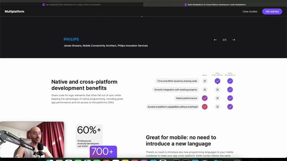This screenshot has width=287, height=161.
Task: Click Native red checkmark in platform capabilities row
Action: pos(204,107)
